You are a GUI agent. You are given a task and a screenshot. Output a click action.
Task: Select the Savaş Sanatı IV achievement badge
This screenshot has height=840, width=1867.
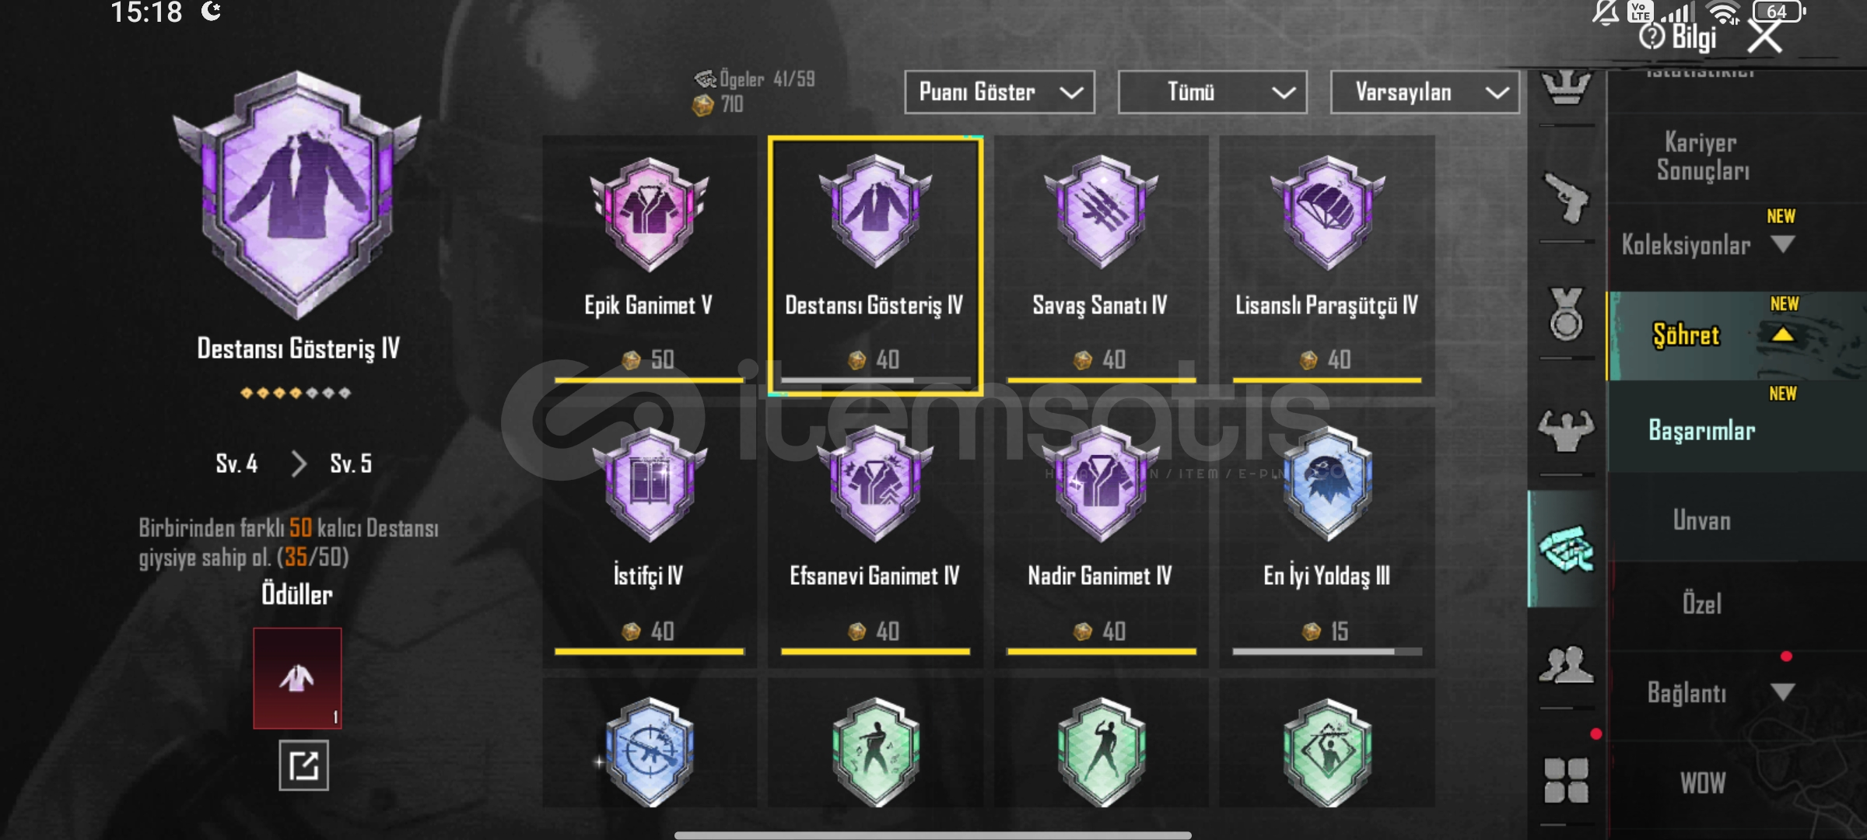[x=1101, y=264]
